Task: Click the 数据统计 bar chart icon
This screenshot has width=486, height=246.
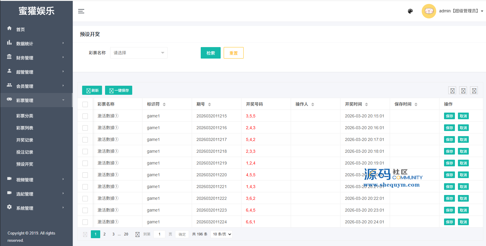Action: [9, 43]
